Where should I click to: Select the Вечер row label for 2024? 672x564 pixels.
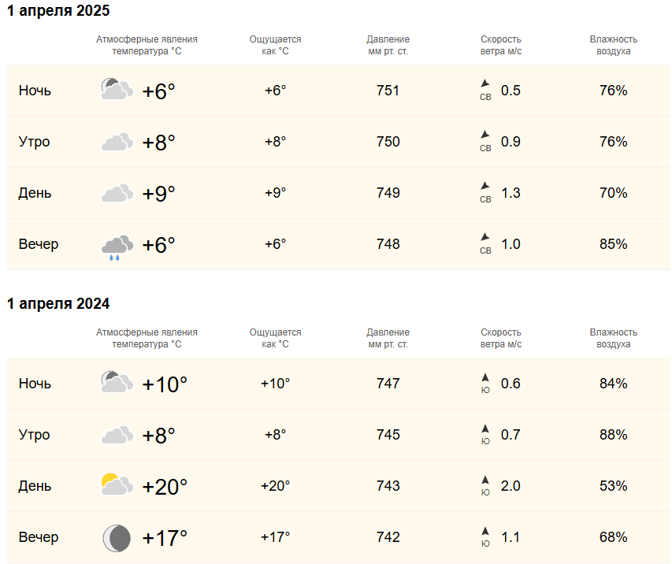tap(39, 537)
